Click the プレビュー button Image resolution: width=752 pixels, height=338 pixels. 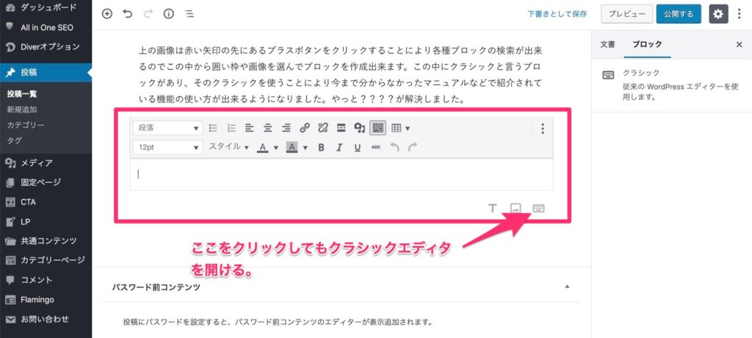(627, 14)
